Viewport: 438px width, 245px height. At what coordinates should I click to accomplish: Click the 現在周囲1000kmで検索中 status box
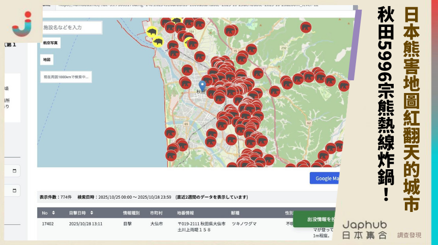click(66, 77)
